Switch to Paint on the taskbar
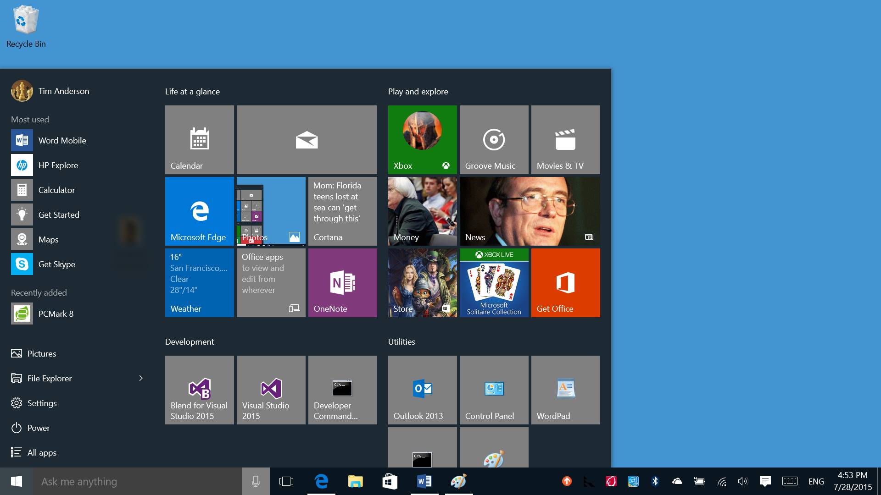The image size is (881, 495). tap(459, 481)
